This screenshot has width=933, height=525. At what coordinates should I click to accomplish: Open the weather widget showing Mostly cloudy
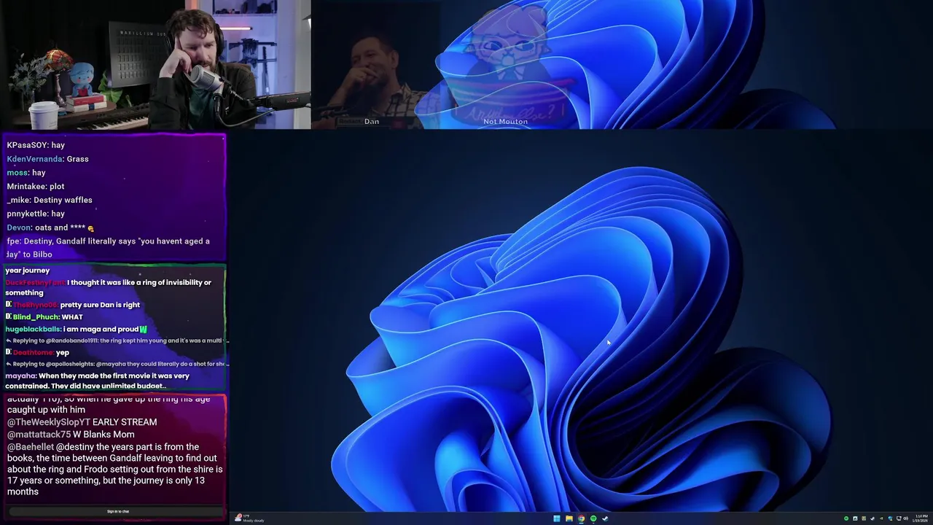[249, 518]
